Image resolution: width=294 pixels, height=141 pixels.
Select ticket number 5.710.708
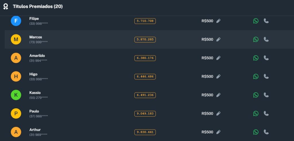tap(145, 21)
